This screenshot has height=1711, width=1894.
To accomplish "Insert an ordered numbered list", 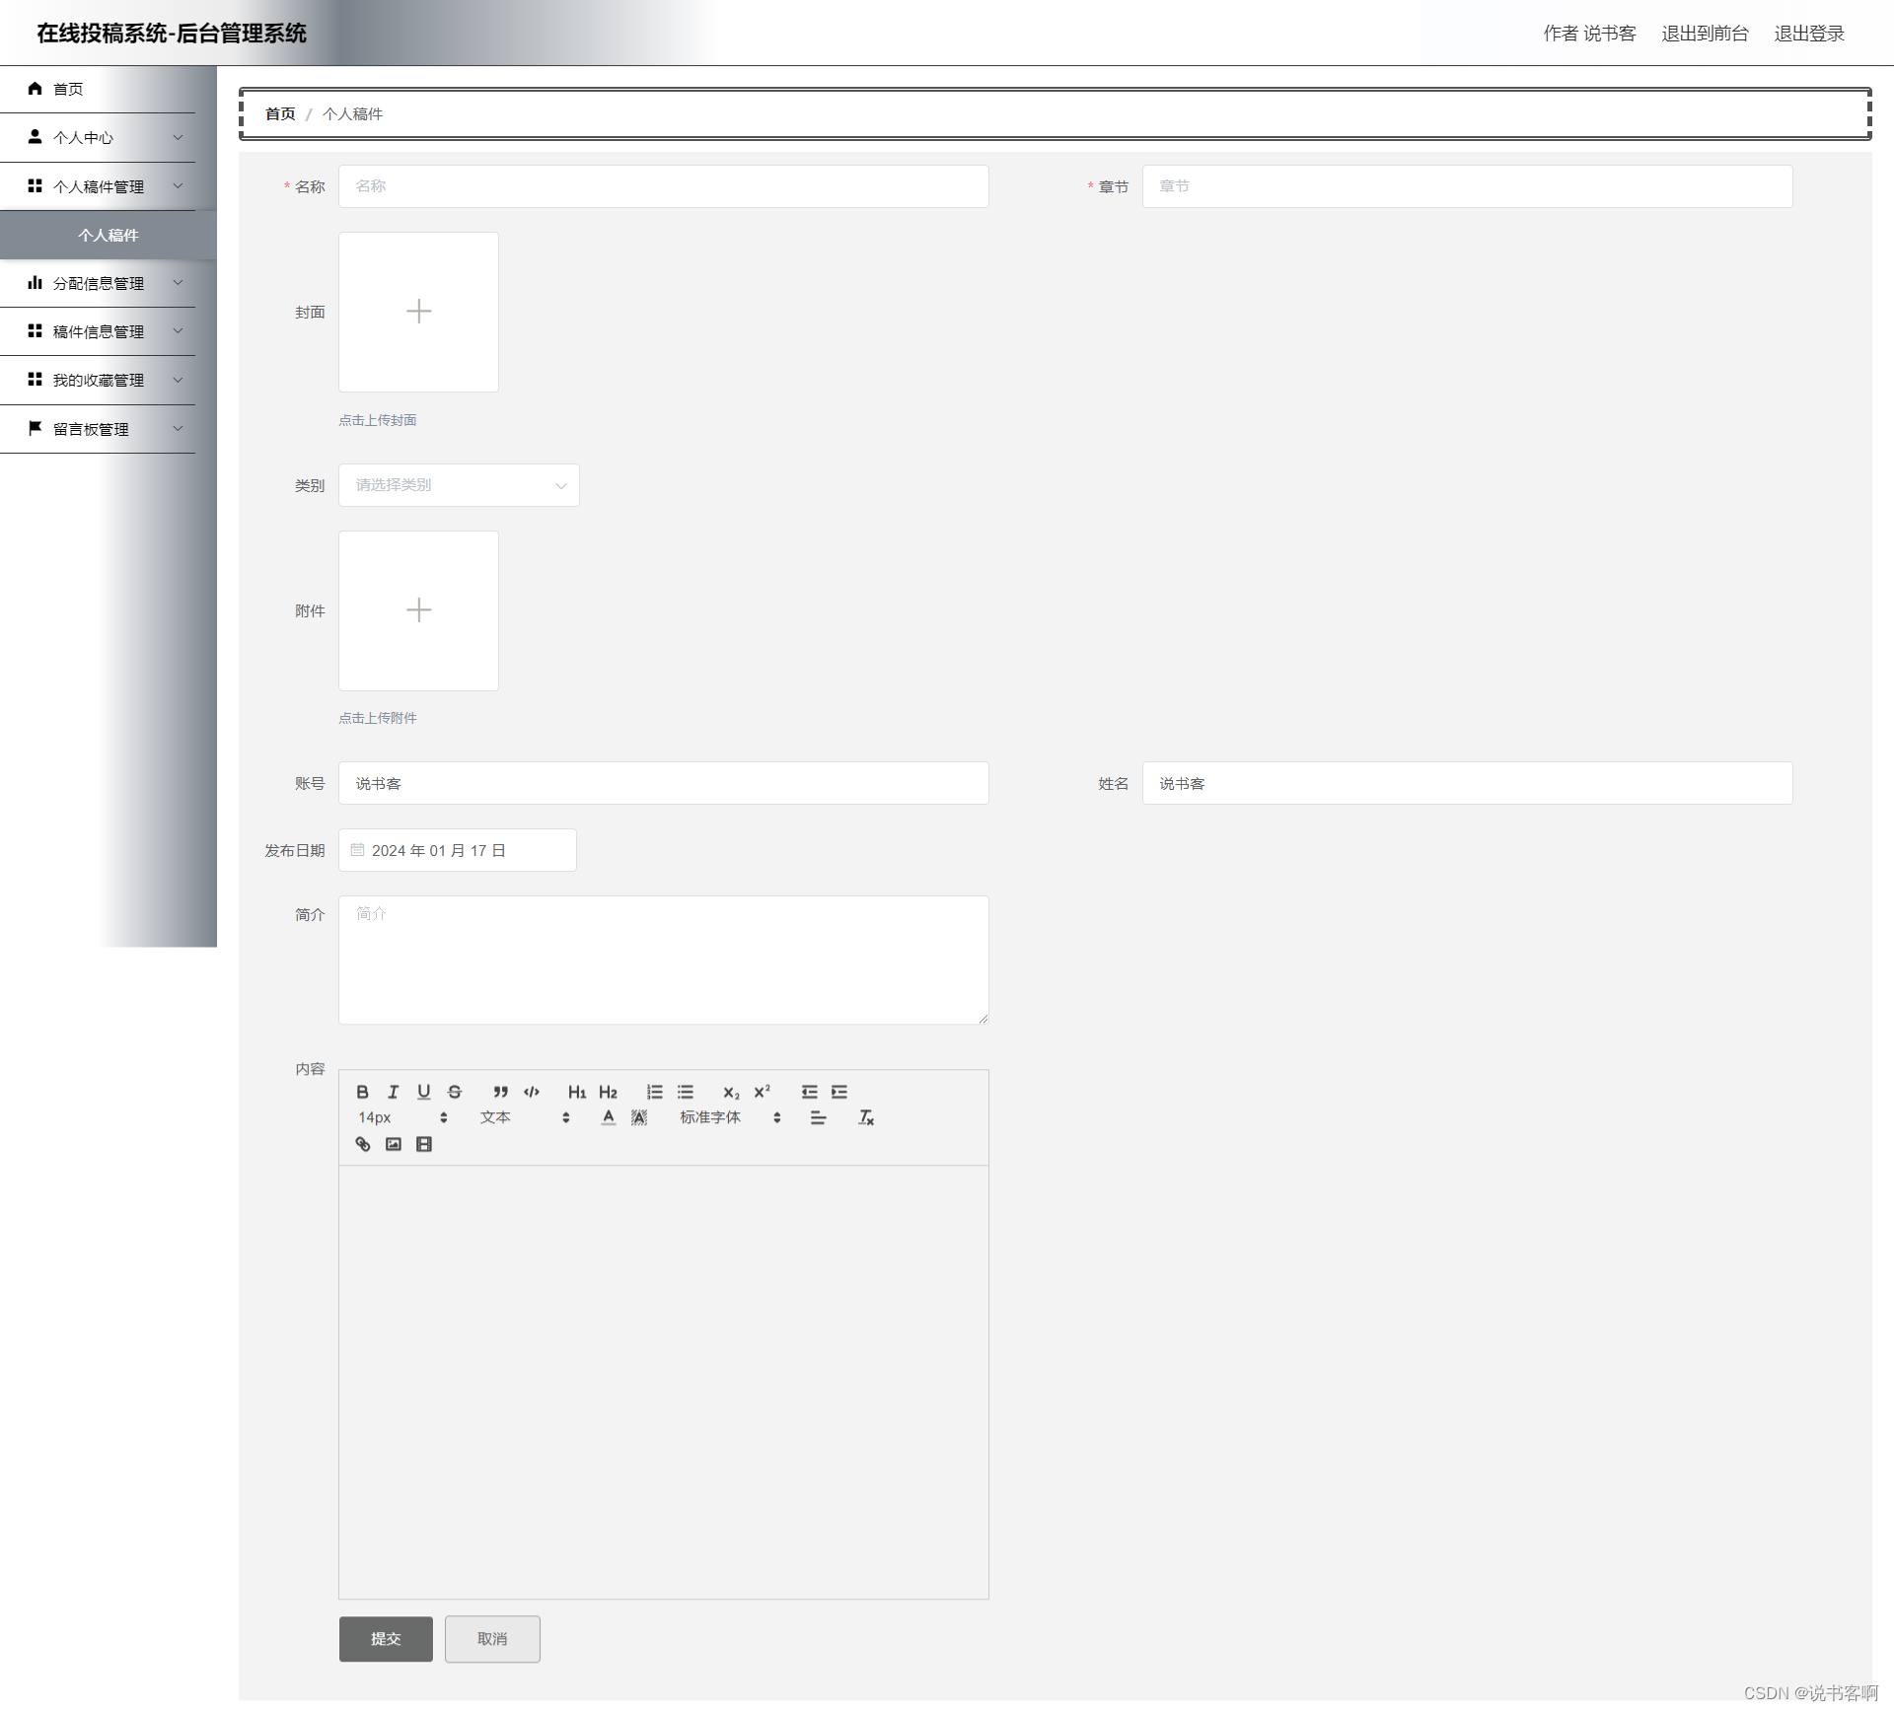I will (x=654, y=1092).
